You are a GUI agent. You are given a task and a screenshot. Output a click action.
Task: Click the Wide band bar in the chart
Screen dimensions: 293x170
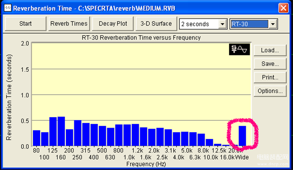click(243, 136)
